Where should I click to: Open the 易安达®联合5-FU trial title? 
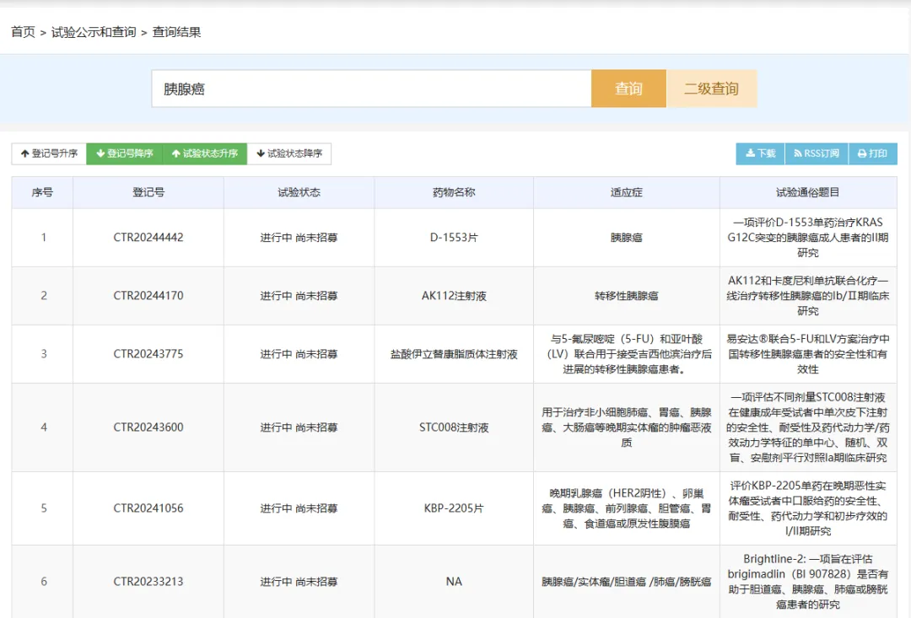[807, 354]
